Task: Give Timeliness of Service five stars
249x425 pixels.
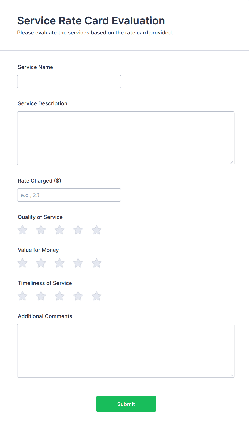Action: 97,296
